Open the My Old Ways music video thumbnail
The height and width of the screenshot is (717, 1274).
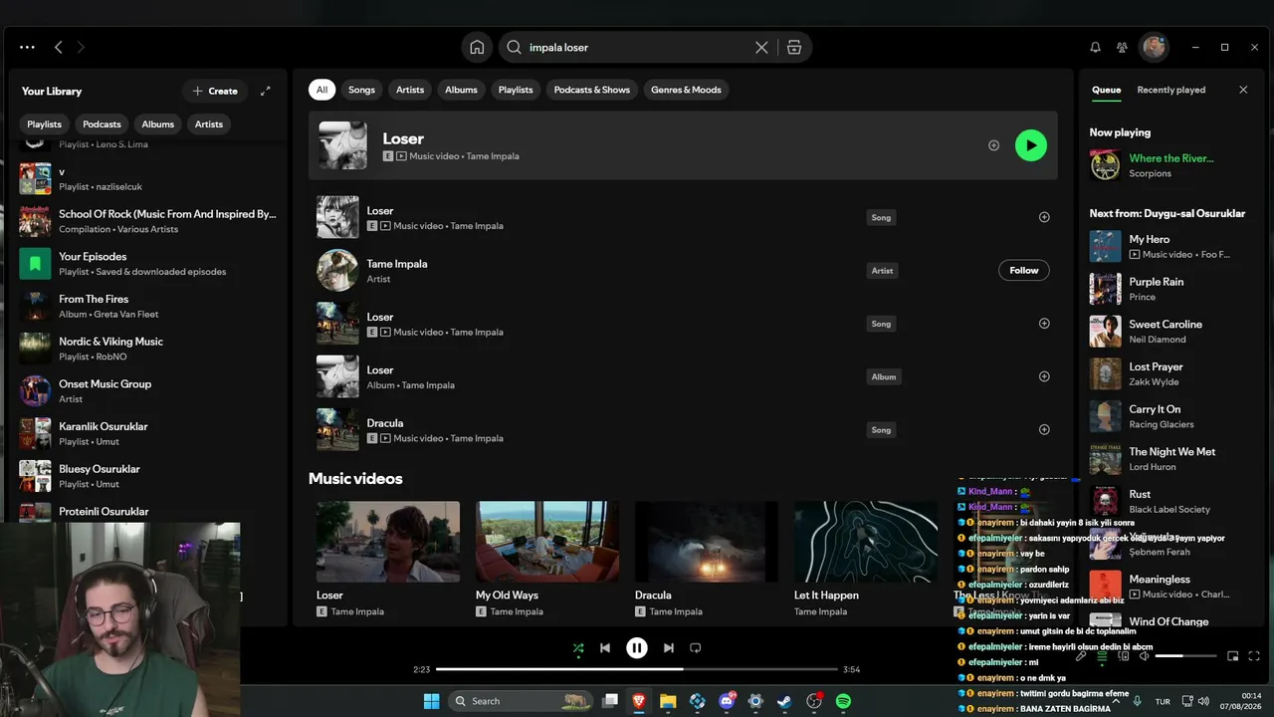pos(547,542)
